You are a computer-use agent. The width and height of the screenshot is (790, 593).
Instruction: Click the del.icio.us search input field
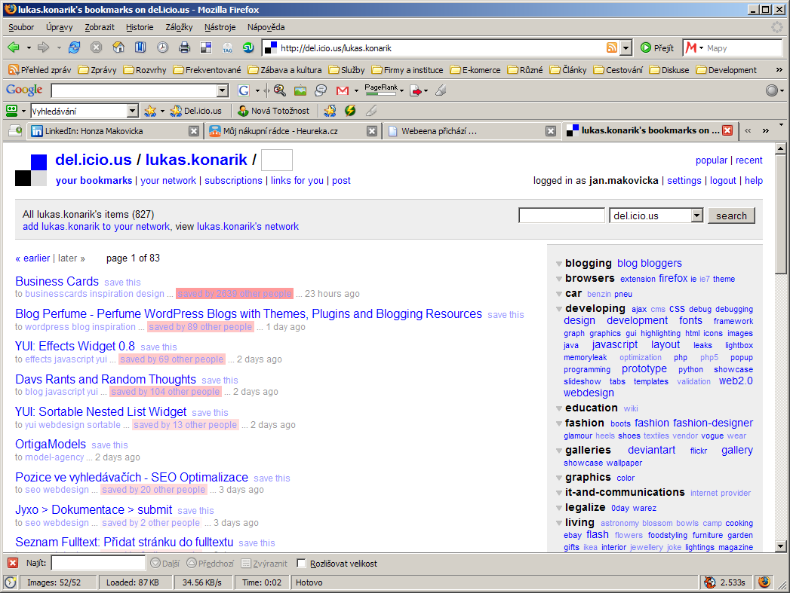[561, 215]
